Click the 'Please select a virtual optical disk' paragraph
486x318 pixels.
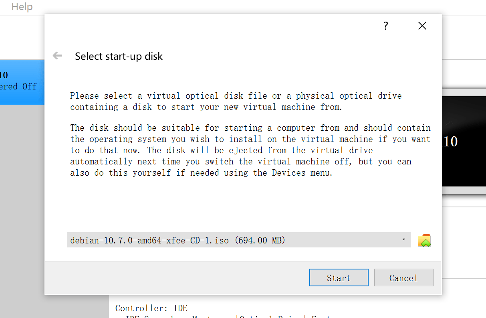point(236,101)
